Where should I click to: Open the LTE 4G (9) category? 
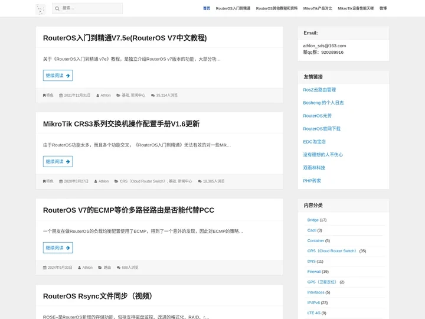(314, 313)
